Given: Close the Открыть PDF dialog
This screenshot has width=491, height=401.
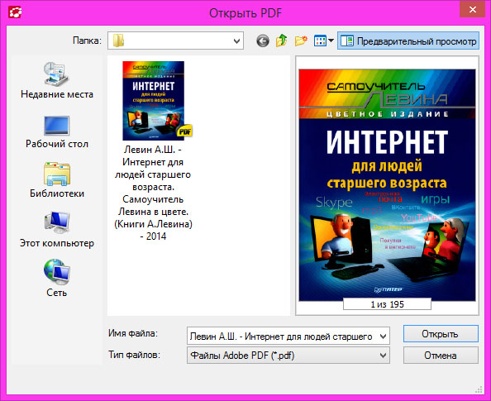Looking at the screenshot, I should (473, 9).
